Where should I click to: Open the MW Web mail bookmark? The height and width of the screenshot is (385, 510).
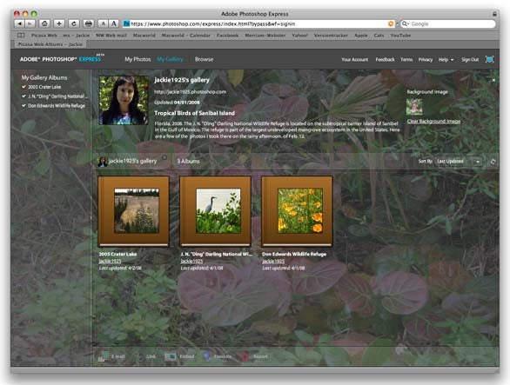point(111,35)
